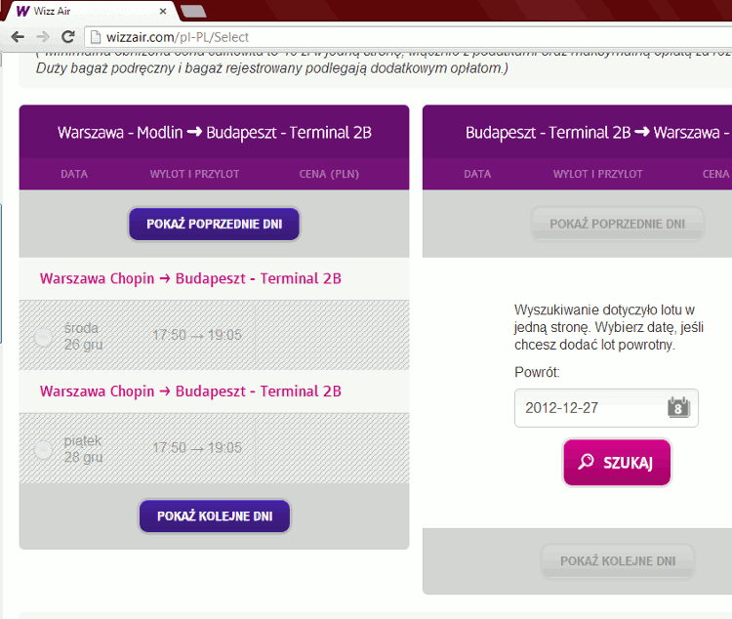This screenshot has height=619, width=732.
Task: Click the return POKAŻ KOLEJNE DNI button
Action: click(x=617, y=561)
